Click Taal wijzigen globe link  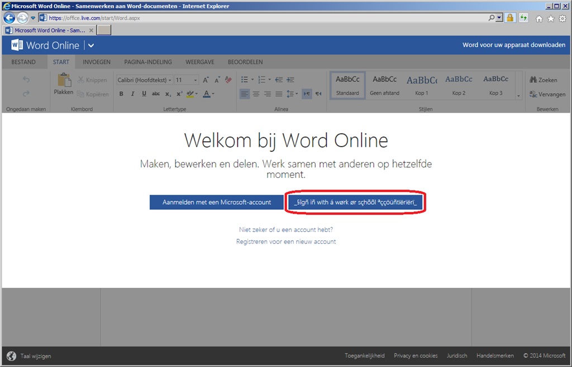pyautogui.click(x=29, y=356)
